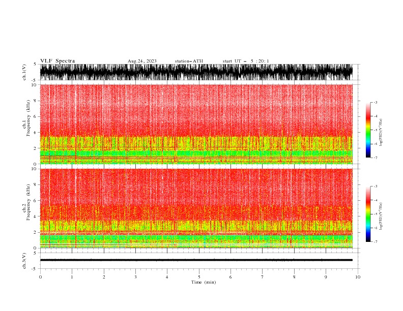403x311 pixels.
Task: Click the "-3" tick of ch.1 colorbar
Action: coord(376,102)
